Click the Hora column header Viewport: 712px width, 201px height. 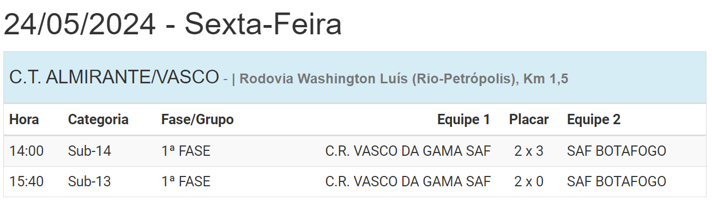(x=24, y=119)
